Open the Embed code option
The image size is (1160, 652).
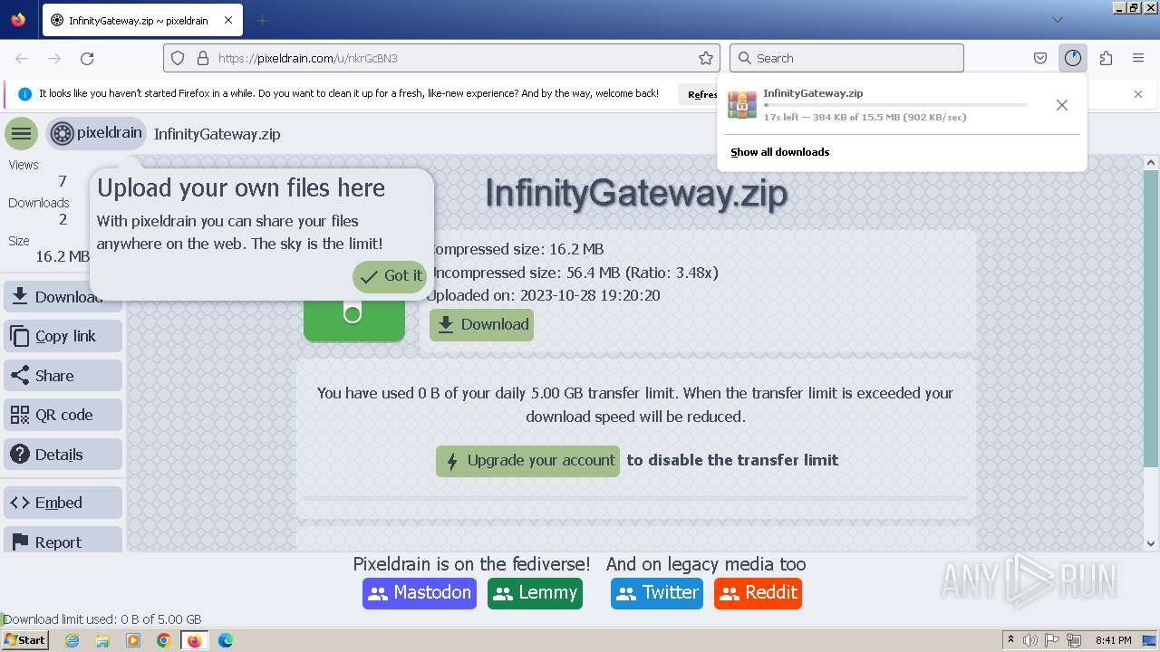[63, 503]
